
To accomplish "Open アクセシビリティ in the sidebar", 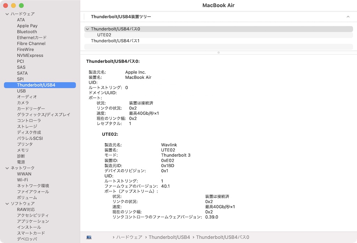I will (33, 215).
